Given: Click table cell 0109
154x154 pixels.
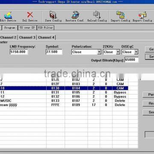Looking at the screenshot, I should (x=76, y=105).
